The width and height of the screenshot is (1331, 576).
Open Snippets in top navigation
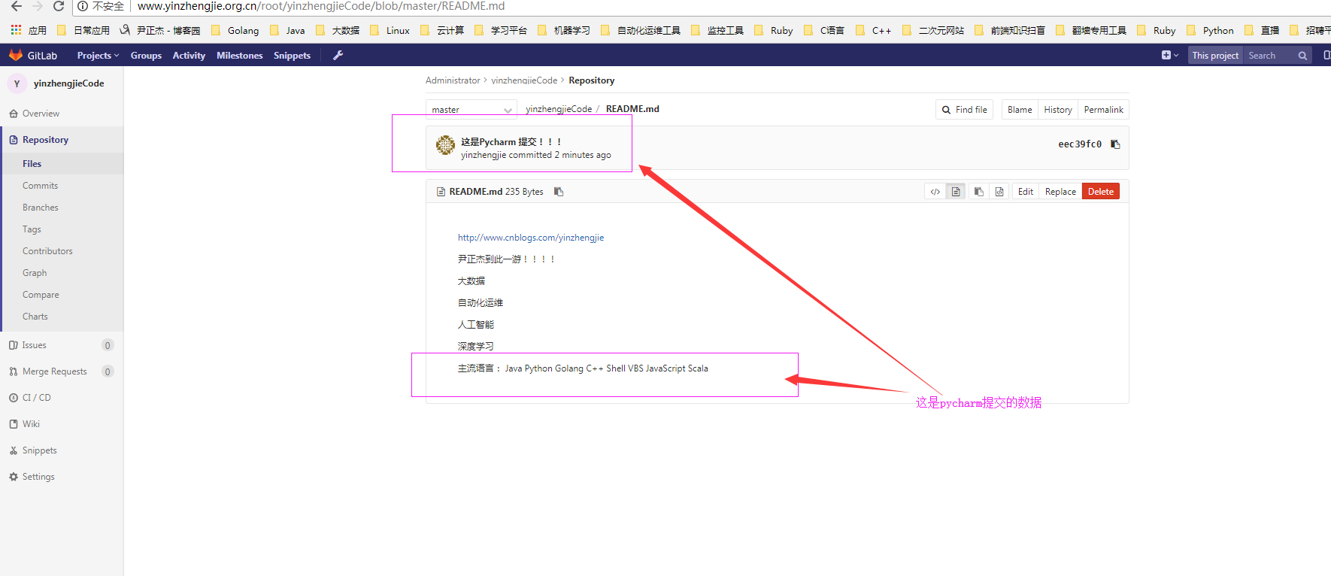point(292,56)
